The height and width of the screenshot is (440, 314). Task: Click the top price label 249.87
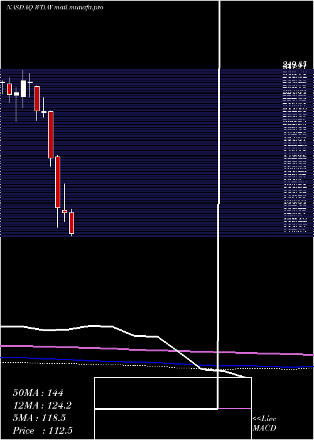[x=294, y=65]
